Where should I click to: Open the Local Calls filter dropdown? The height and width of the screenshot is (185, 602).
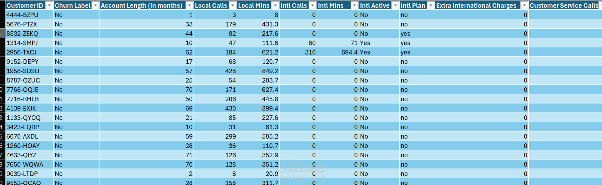tap(233, 5)
